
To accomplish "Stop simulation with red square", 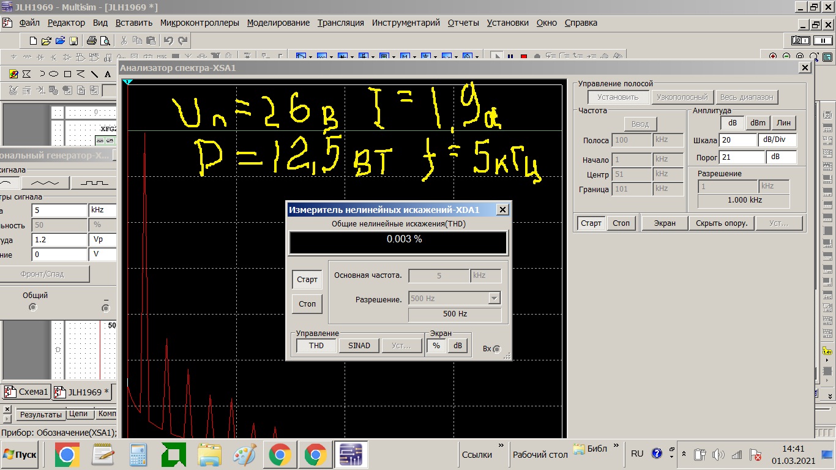I will (x=524, y=57).
